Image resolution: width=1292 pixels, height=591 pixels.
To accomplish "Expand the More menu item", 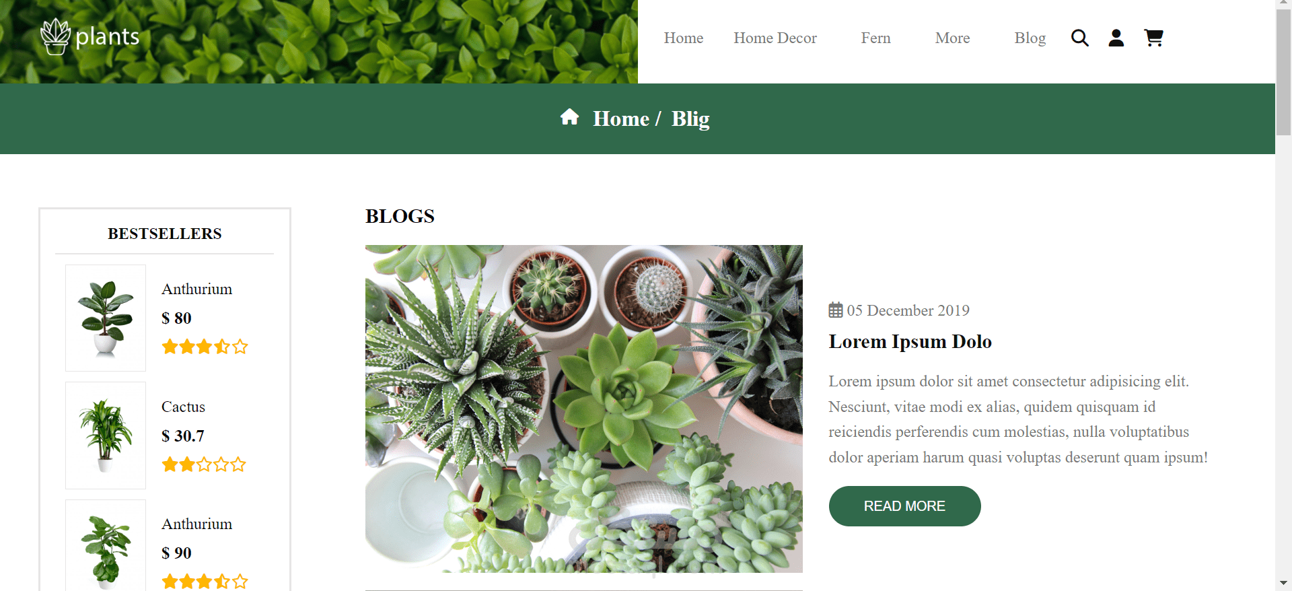I will (952, 38).
